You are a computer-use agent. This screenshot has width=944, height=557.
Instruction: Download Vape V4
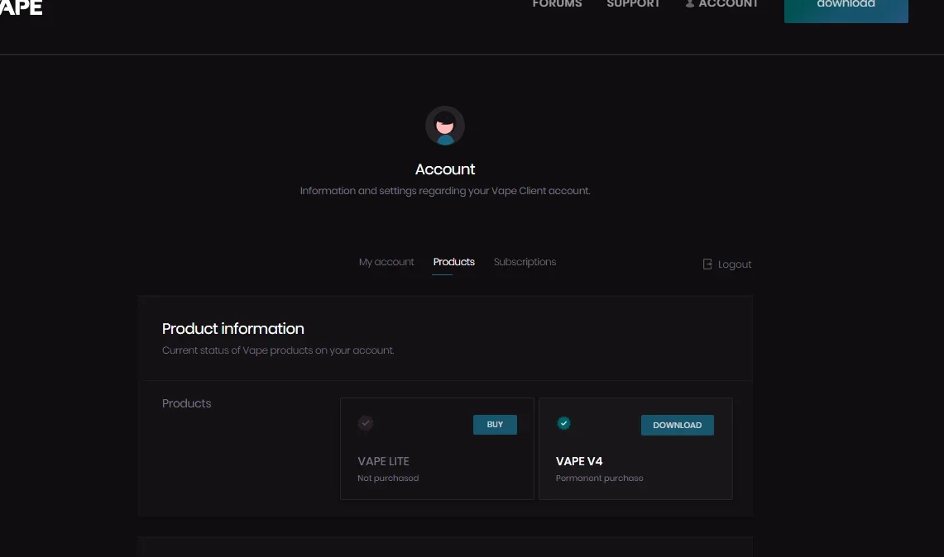click(x=678, y=426)
